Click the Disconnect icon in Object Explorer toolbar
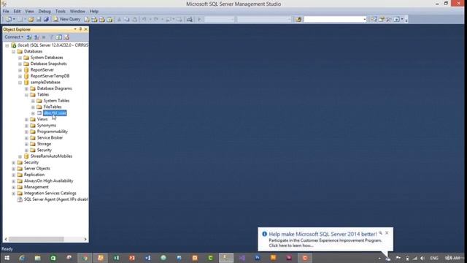 tap(36, 37)
